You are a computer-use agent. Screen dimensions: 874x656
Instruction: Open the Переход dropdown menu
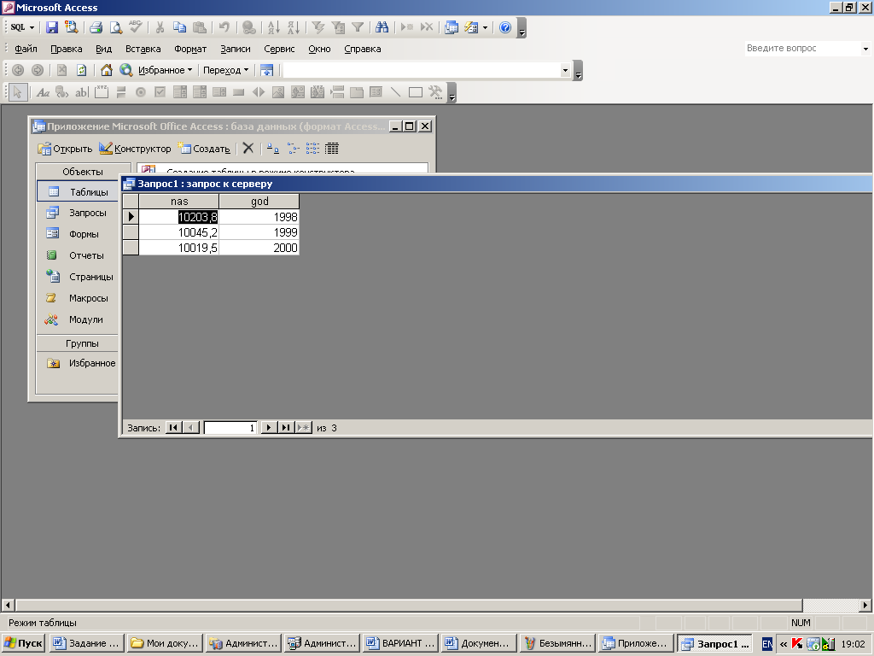(x=225, y=70)
